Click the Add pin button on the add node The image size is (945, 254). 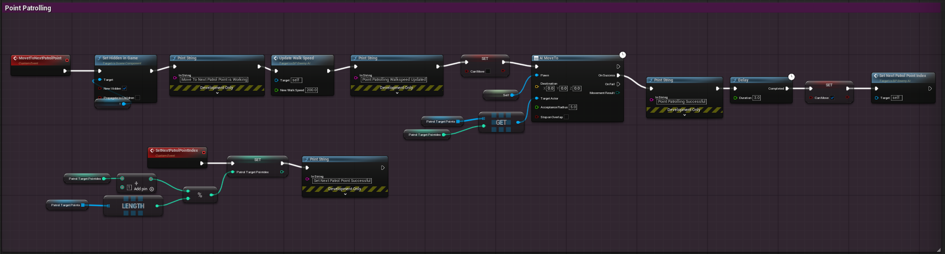coord(144,189)
